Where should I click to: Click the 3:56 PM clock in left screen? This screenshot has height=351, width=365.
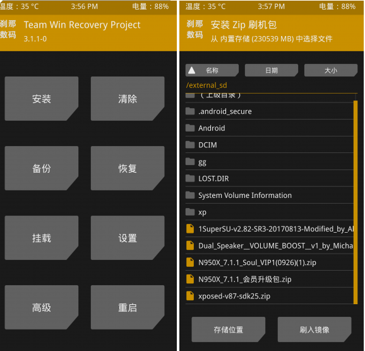tap(84, 6)
